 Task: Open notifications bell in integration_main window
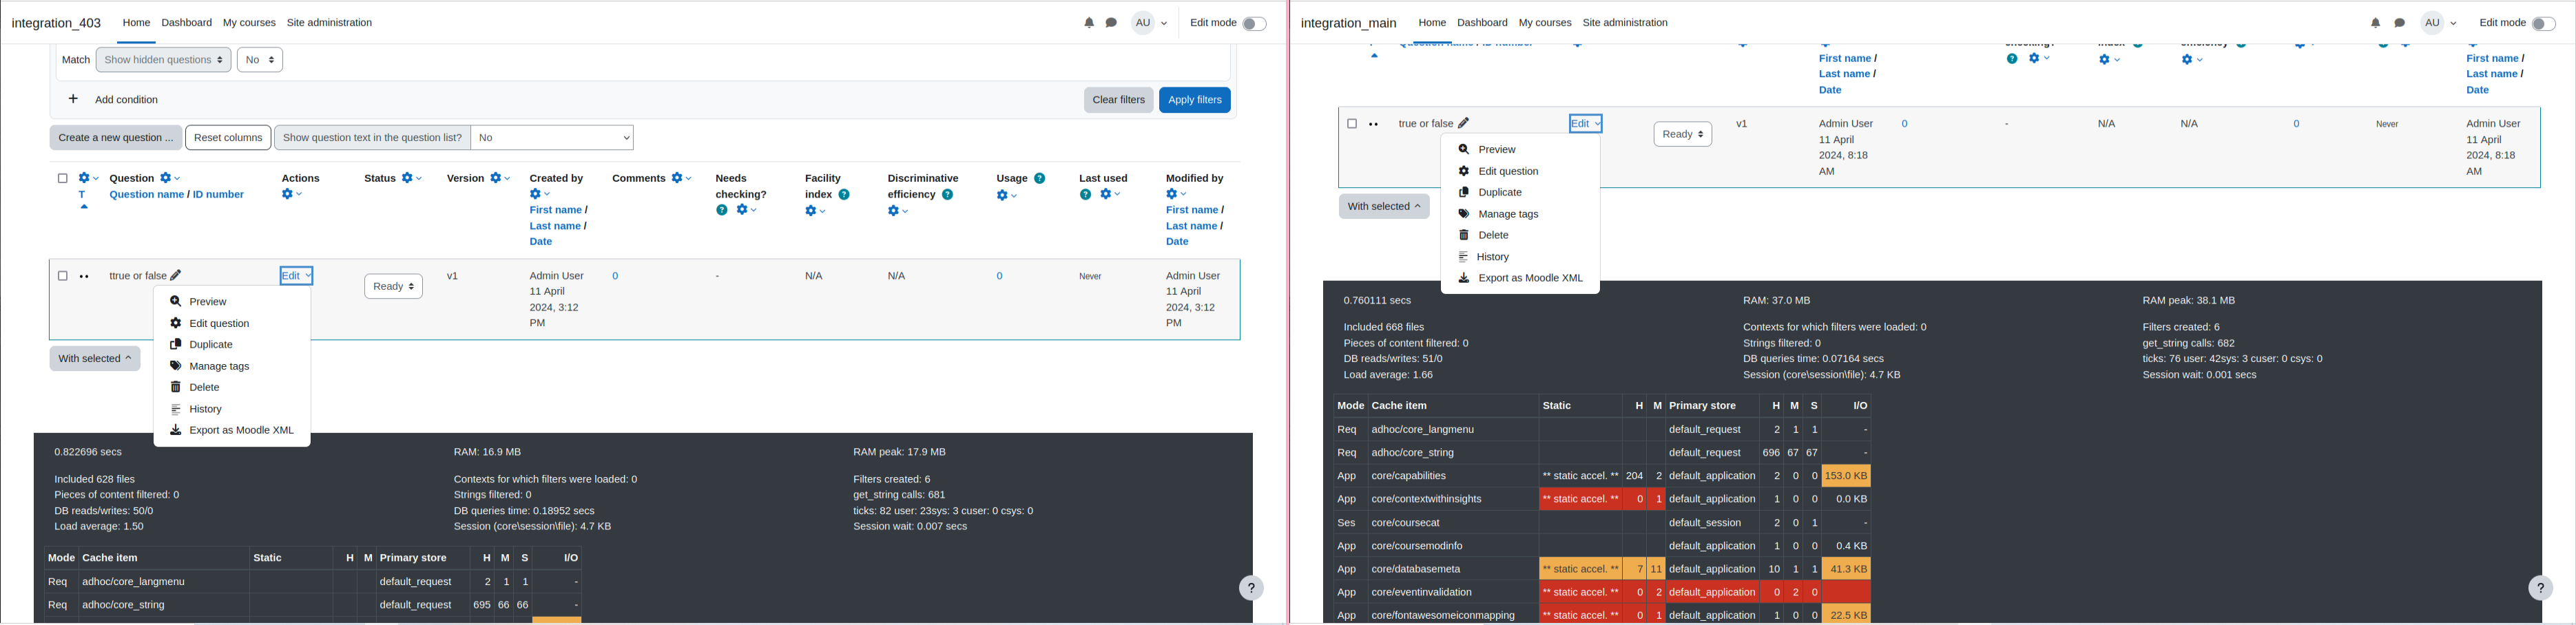pos(2375,23)
